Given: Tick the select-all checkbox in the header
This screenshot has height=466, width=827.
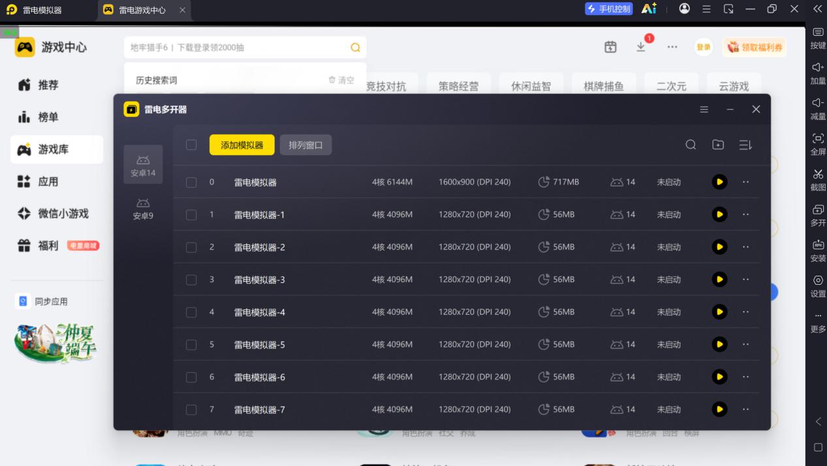Looking at the screenshot, I should (x=191, y=145).
